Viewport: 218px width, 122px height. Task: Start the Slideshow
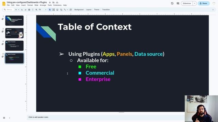(187, 3)
